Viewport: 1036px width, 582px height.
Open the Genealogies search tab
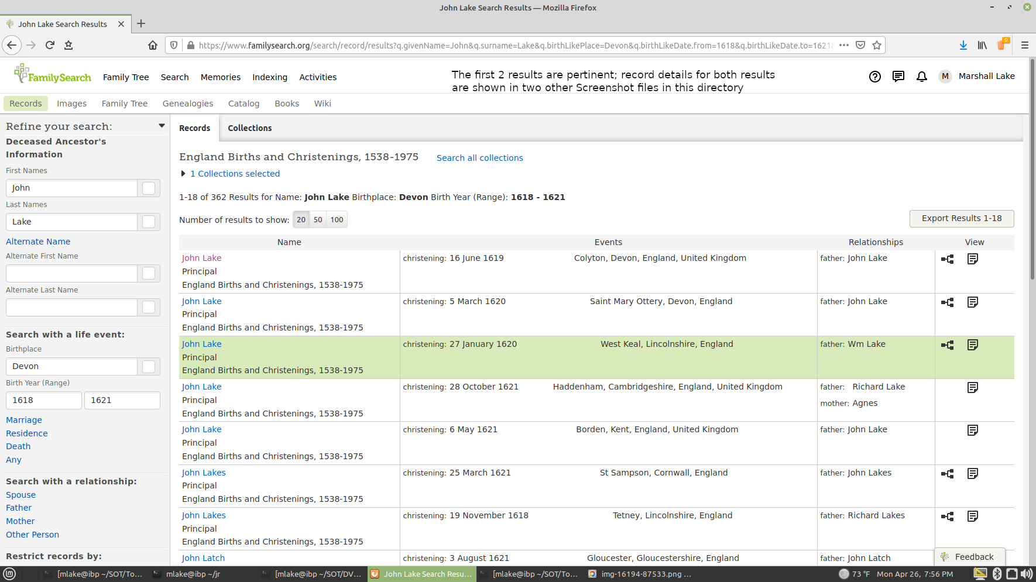click(x=187, y=104)
